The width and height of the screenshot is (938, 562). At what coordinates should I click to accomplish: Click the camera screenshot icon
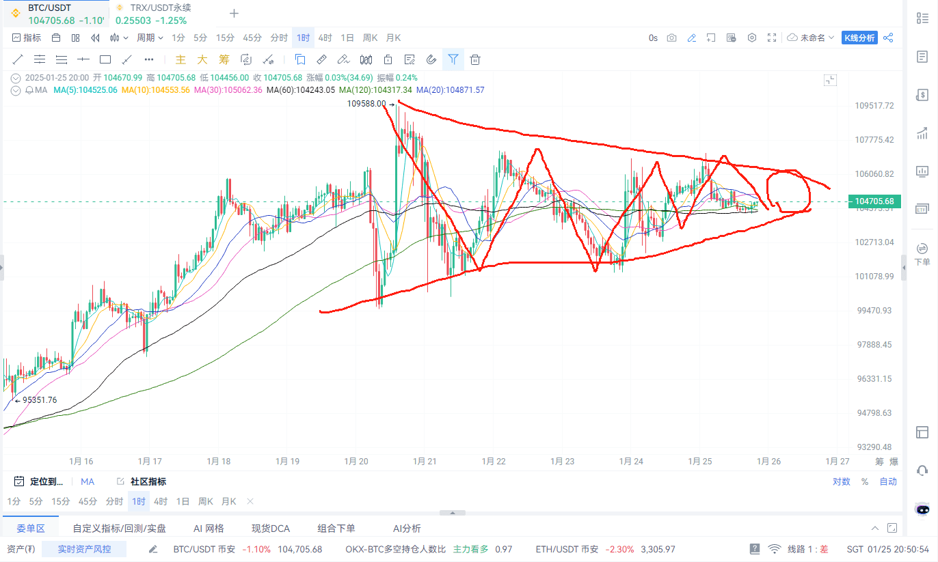(x=672, y=38)
